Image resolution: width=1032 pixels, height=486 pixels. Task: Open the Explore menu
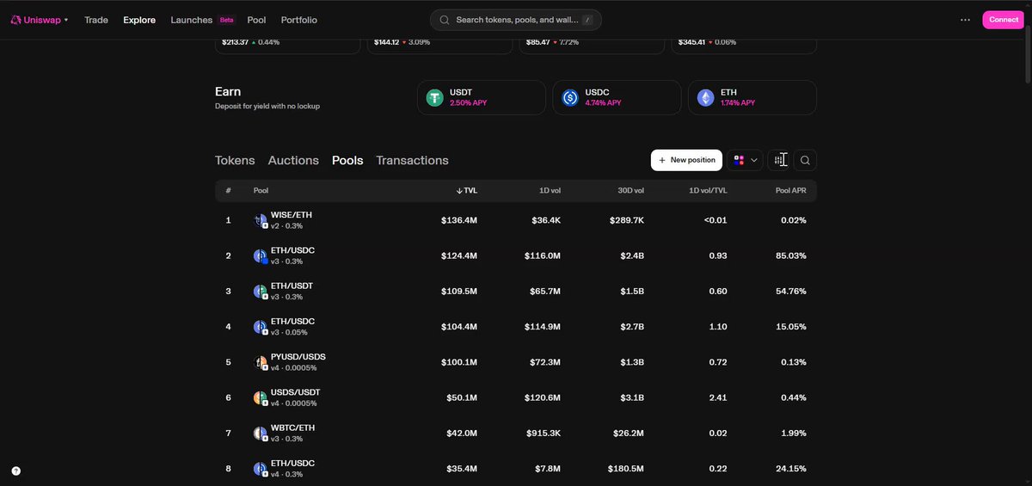tap(139, 20)
